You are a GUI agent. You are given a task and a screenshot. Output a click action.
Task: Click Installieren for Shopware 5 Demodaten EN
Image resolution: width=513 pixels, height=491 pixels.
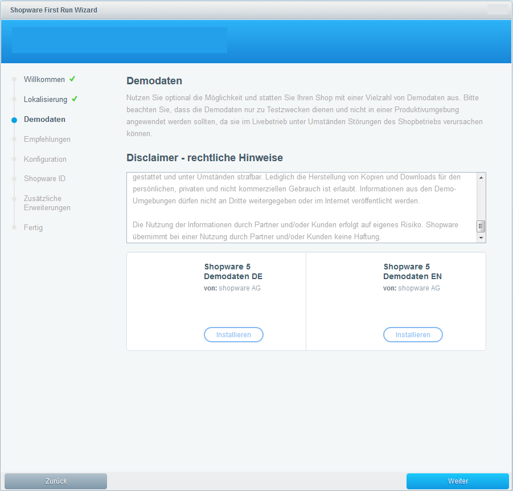413,334
